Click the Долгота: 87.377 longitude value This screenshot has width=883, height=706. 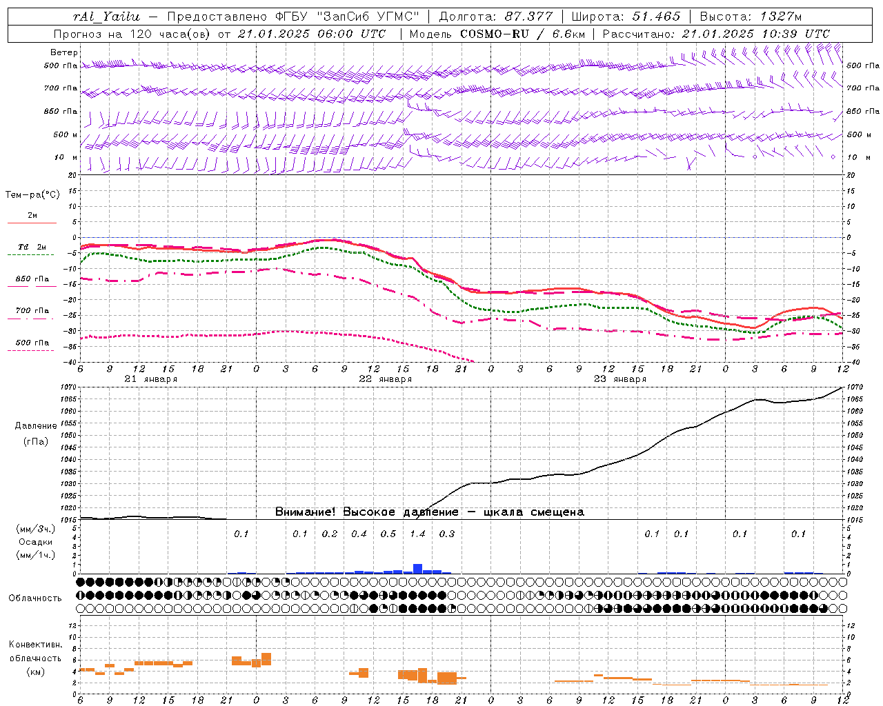tap(495, 17)
